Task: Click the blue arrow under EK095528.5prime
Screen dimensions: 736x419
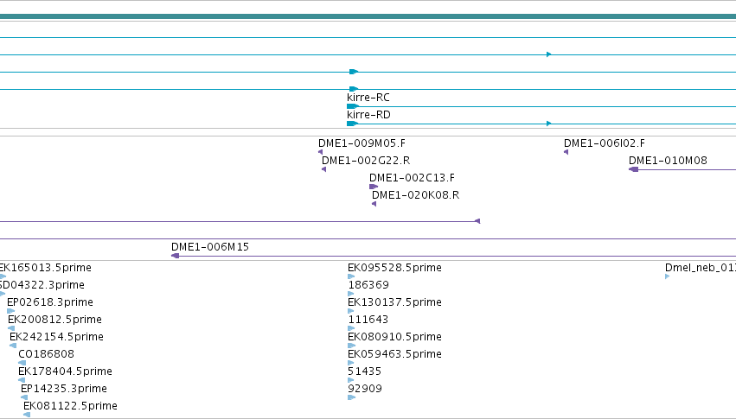Action: coord(351,276)
